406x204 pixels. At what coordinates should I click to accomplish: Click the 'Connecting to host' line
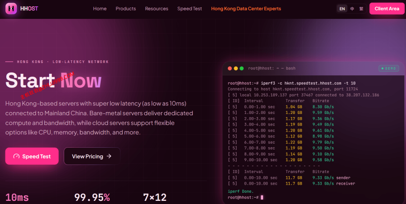click(293, 89)
